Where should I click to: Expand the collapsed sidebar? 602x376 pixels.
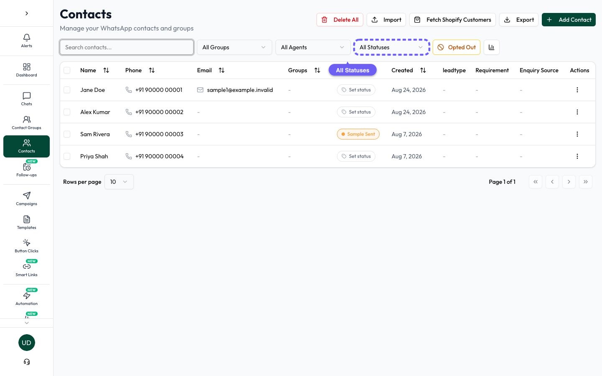tap(27, 13)
